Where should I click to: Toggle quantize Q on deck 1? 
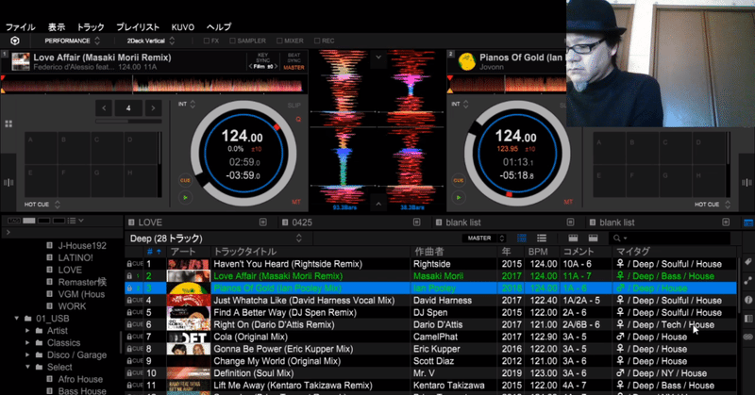coord(298,119)
